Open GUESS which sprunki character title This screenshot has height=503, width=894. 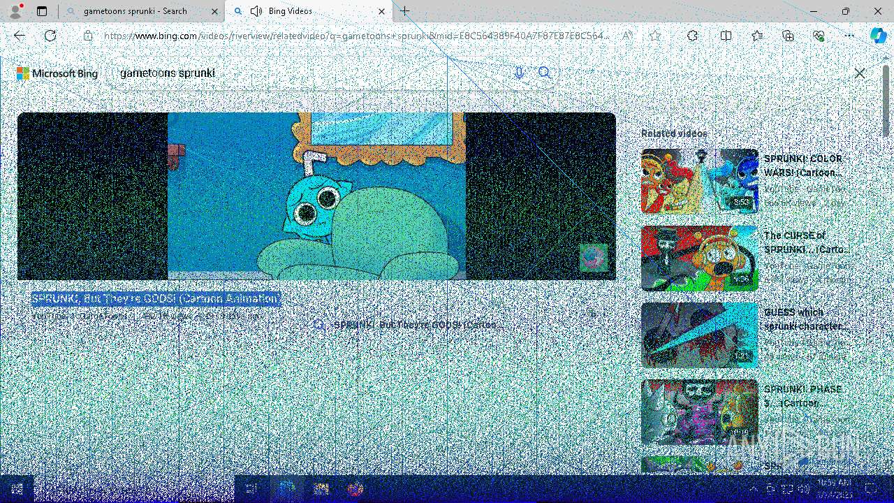coord(806,319)
